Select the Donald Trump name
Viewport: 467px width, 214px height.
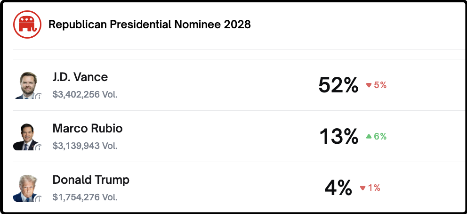click(x=91, y=180)
